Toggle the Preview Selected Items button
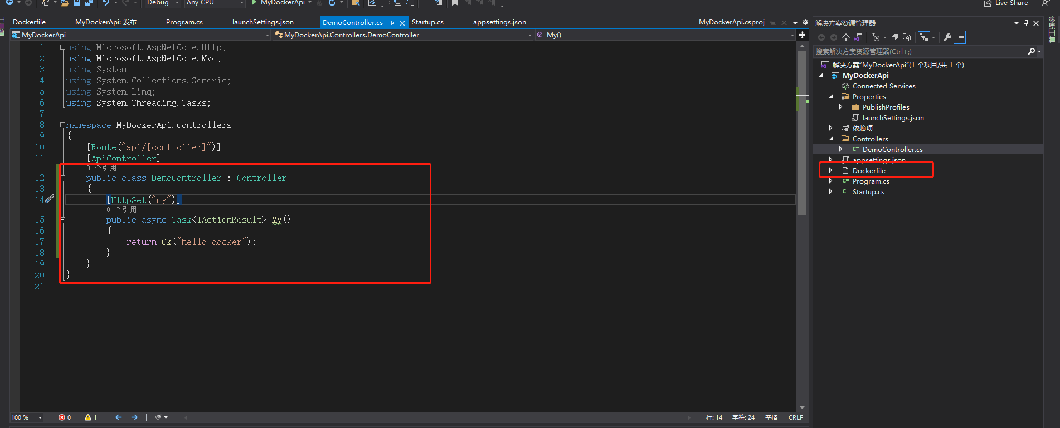This screenshot has height=428, width=1060. (x=960, y=37)
